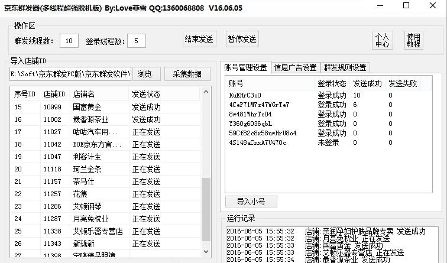447x263 pixels.
Task: Click the 采集数据 button
Action: pos(187,74)
